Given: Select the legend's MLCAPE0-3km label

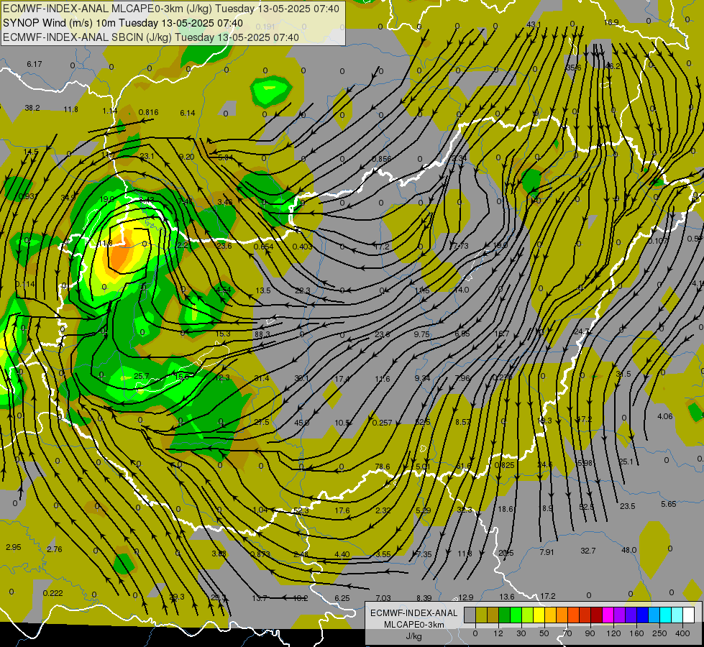Looking at the screenshot, I should tap(414, 625).
